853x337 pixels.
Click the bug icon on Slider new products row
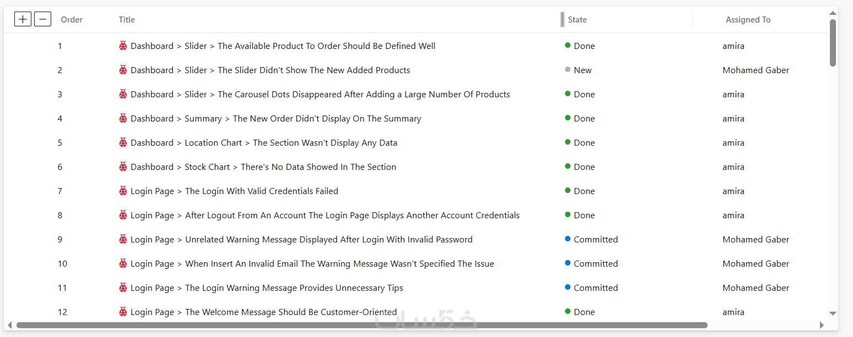(x=123, y=70)
